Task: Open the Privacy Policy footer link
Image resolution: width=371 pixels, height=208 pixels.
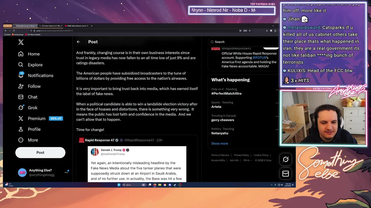Action: click(x=241, y=155)
